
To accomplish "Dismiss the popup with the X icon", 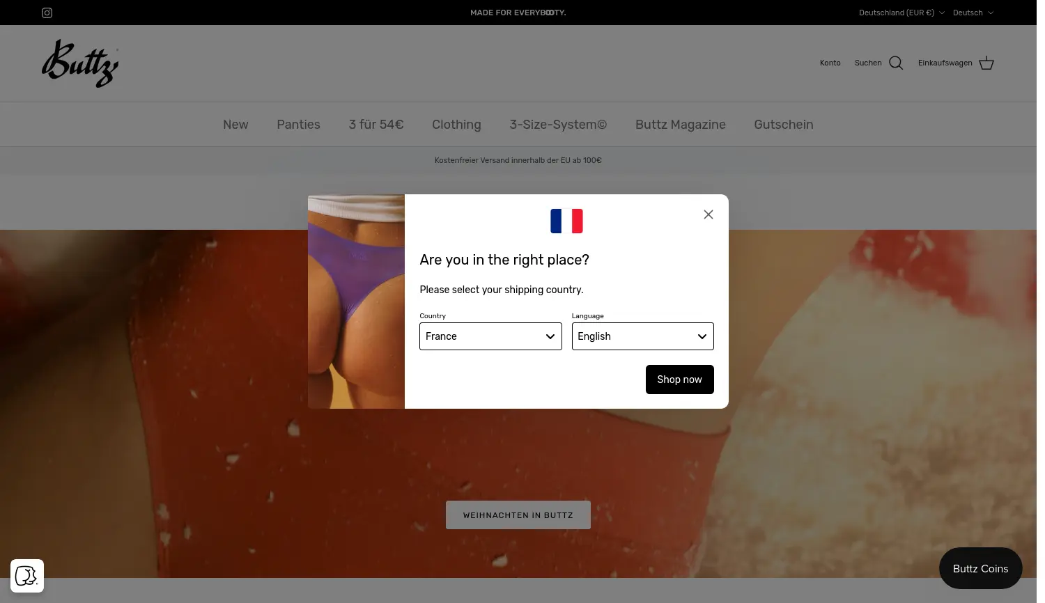I will [x=708, y=214].
